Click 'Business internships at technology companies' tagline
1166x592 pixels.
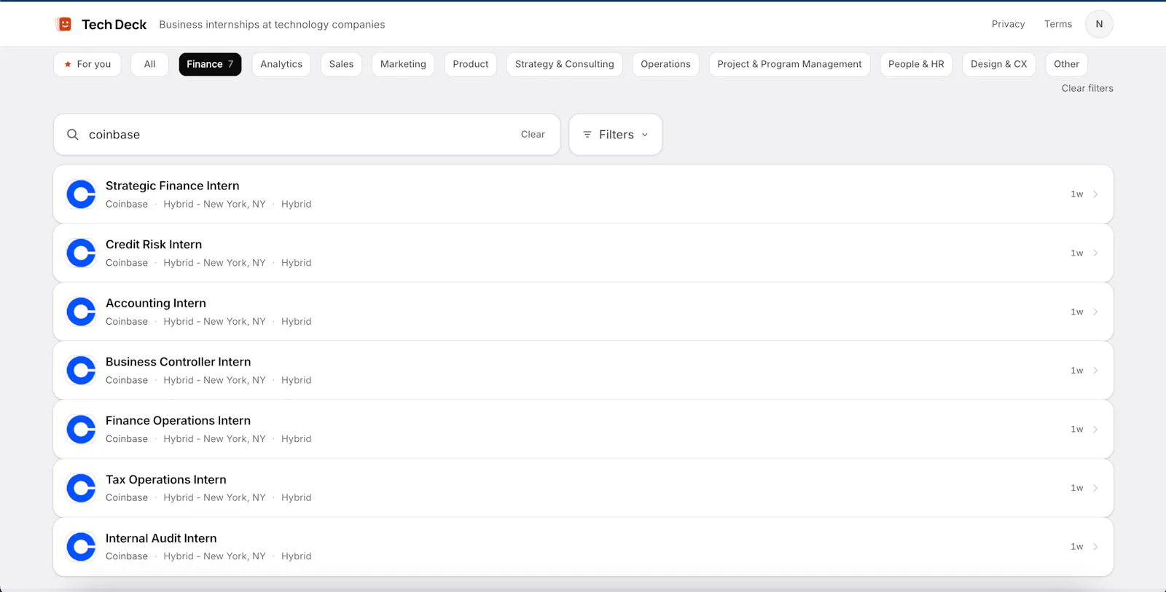click(272, 25)
